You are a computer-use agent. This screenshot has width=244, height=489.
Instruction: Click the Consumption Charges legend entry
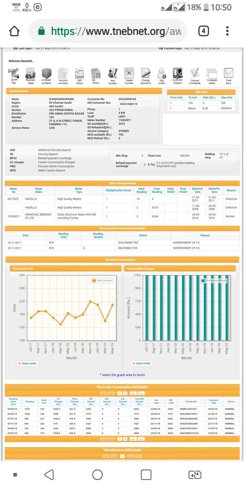coord(214,280)
